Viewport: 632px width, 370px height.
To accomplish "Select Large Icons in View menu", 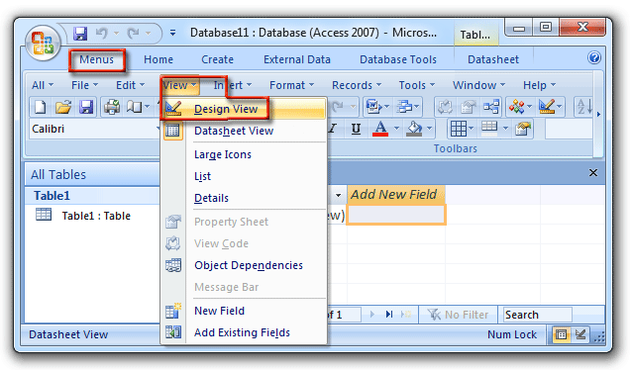I will (244, 154).
